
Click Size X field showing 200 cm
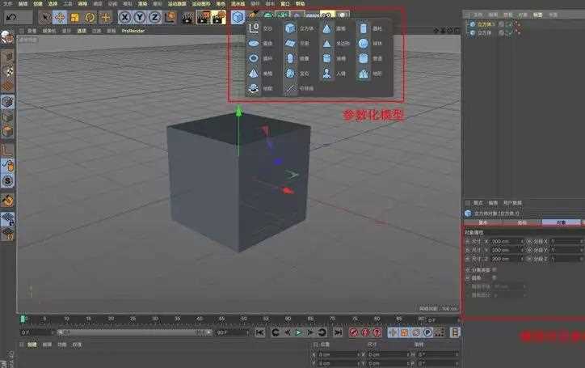click(x=507, y=242)
